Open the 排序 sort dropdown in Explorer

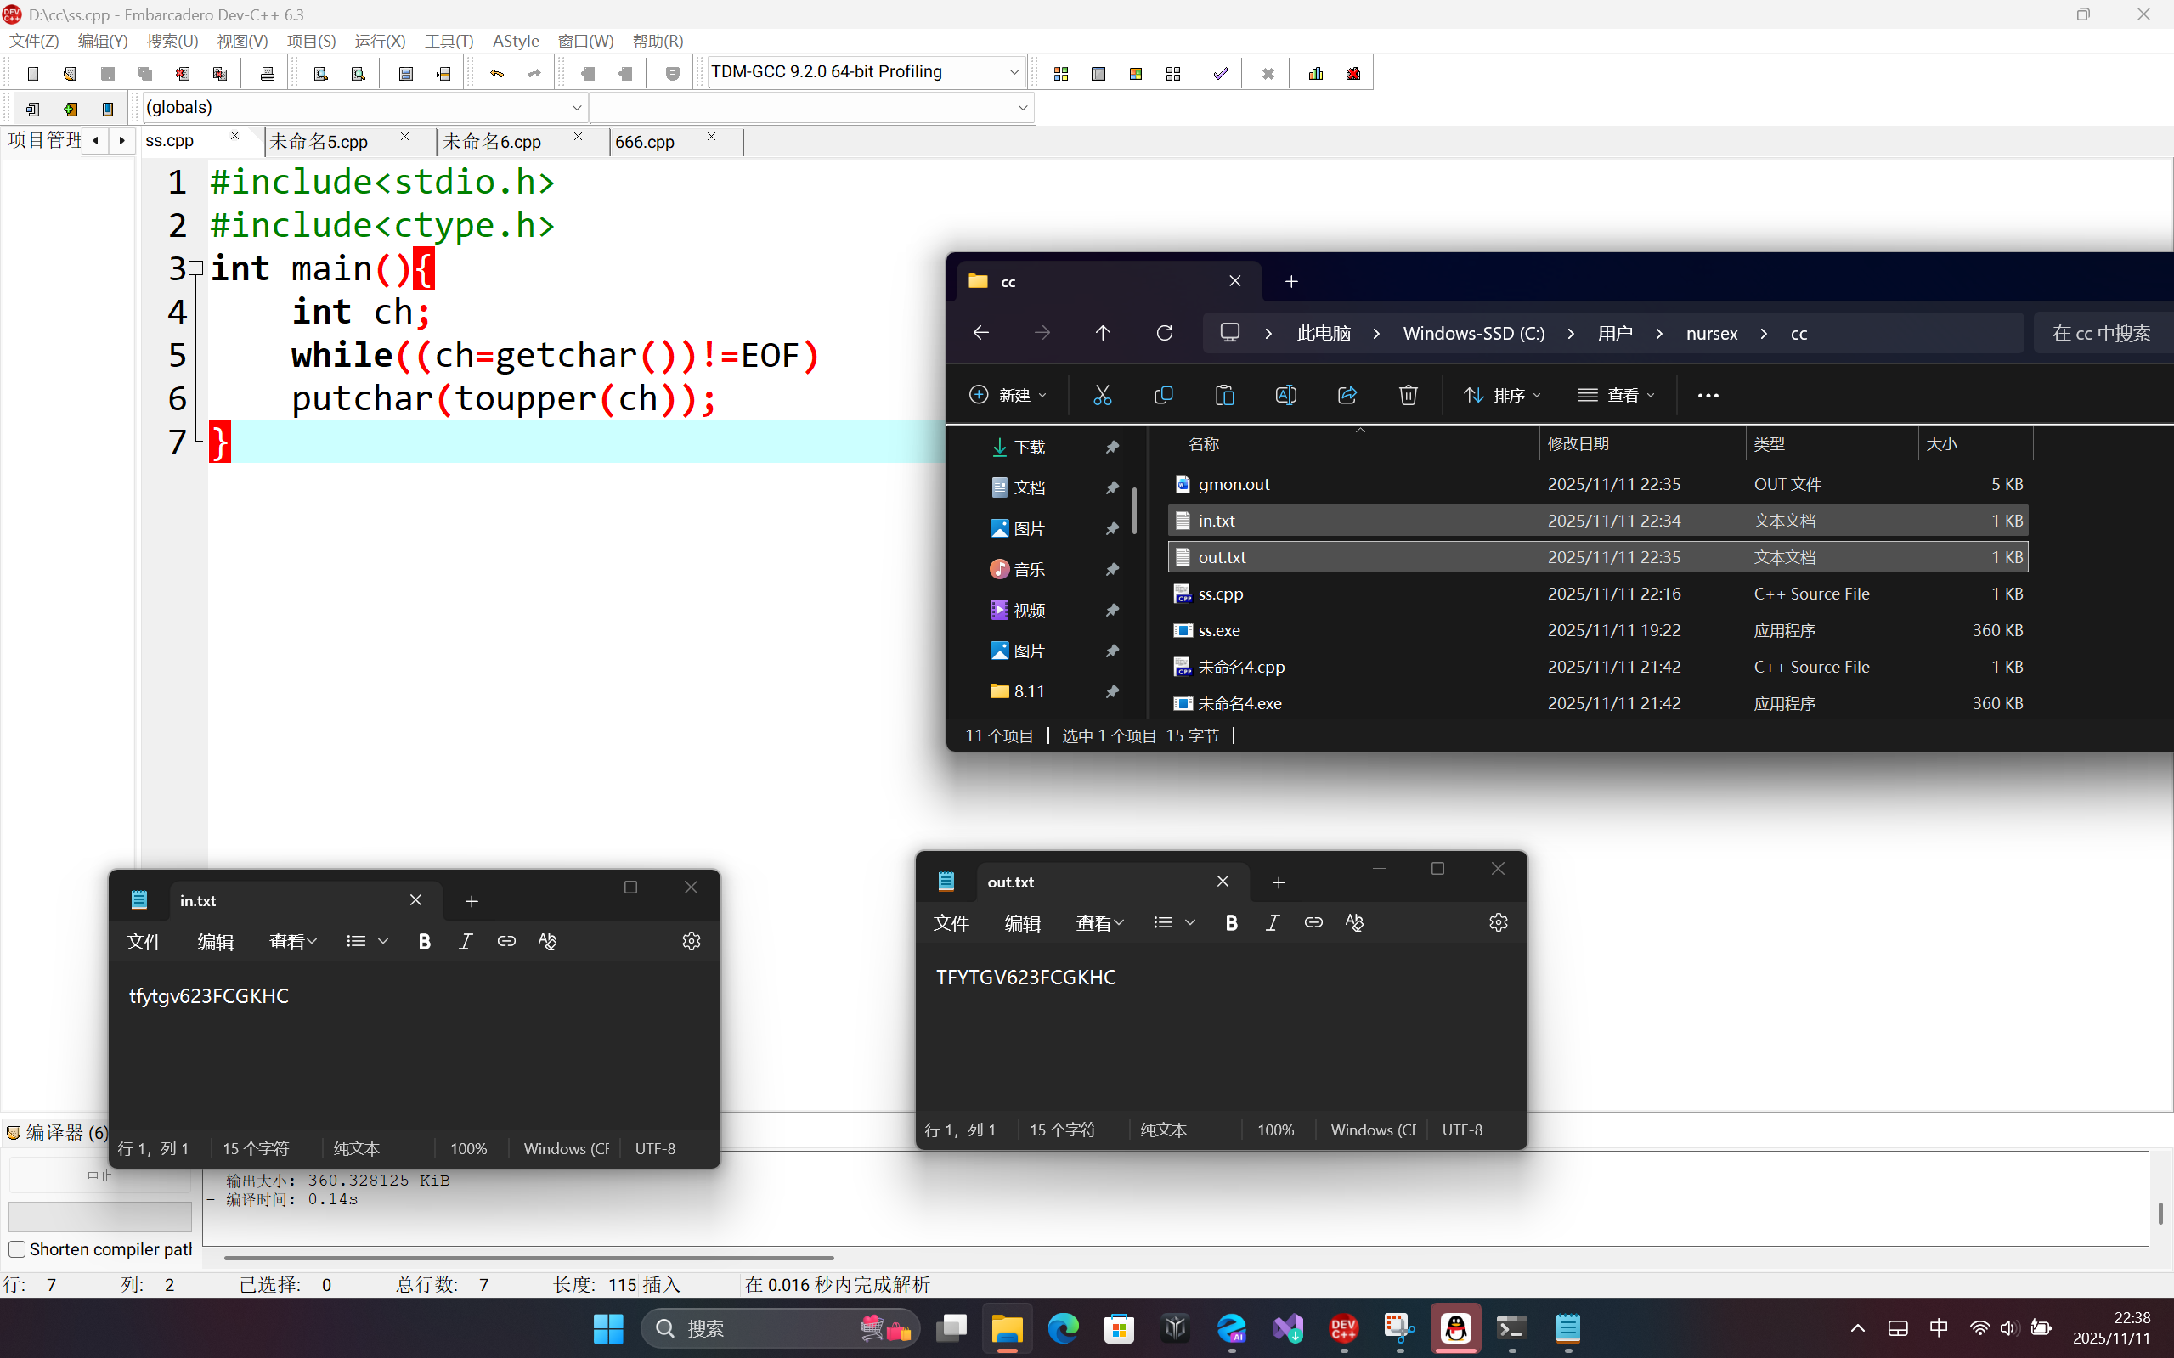[x=1502, y=395]
